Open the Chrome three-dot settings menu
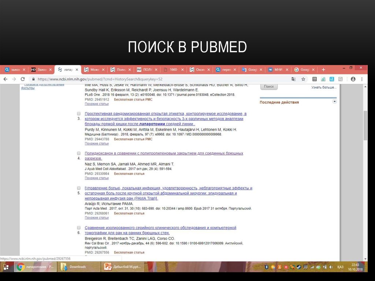 click(362, 79)
